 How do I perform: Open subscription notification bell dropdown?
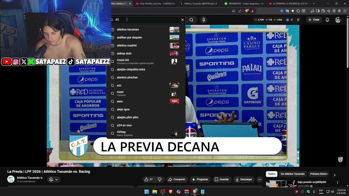pos(53,179)
